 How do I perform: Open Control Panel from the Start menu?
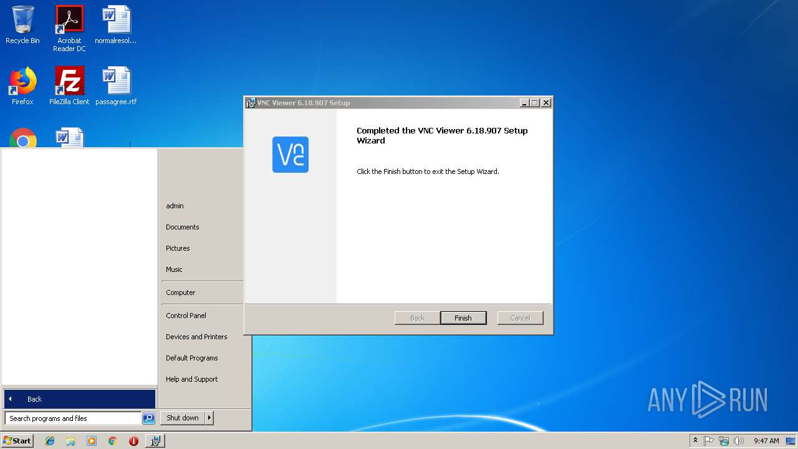[186, 316]
